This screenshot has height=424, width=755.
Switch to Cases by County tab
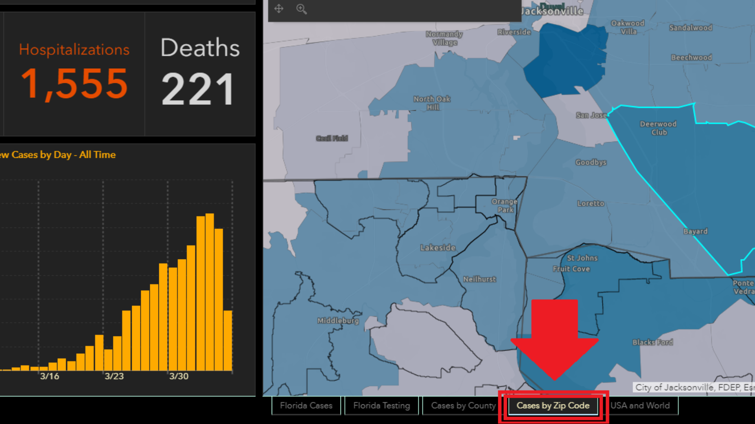(463, 406)
